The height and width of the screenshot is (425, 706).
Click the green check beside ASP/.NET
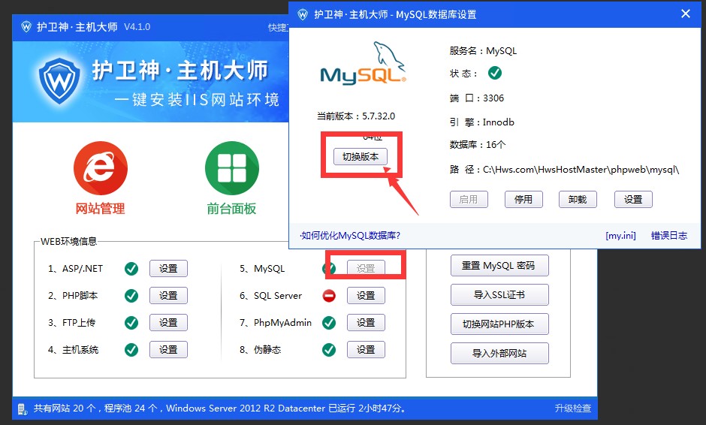(x=131, y=269)
